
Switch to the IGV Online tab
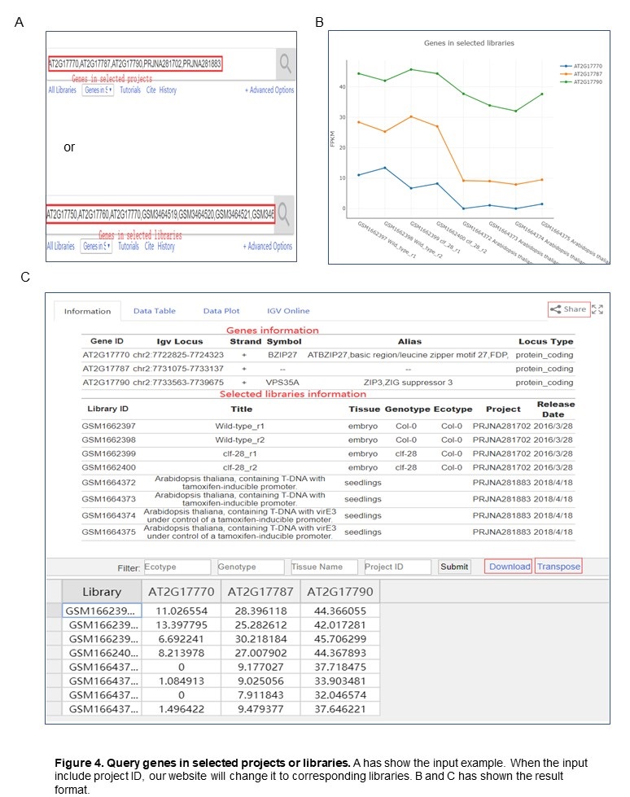(x=288, y=310)
